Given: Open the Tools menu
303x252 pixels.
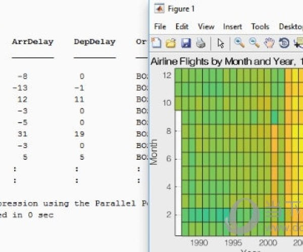Looking at the screenshot, I should [x=260, y=27].
